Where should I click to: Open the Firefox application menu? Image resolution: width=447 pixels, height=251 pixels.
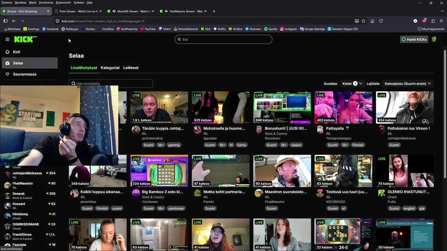click(x=441, y=21)
